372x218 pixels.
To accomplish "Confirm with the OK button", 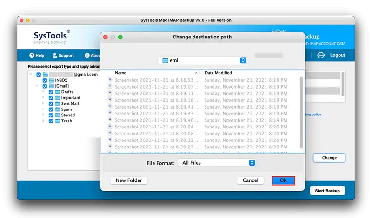I will 283,180.
